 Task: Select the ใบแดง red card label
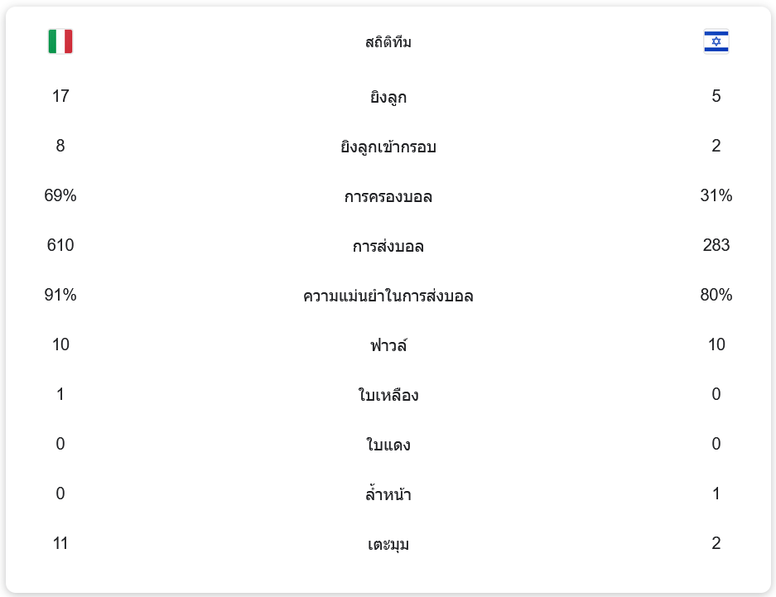388,445
